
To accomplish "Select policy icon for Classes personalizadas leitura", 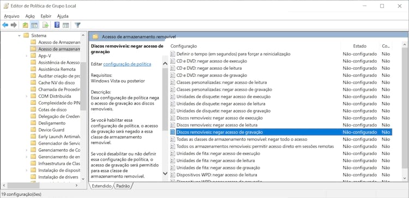I will coord(172,82).
